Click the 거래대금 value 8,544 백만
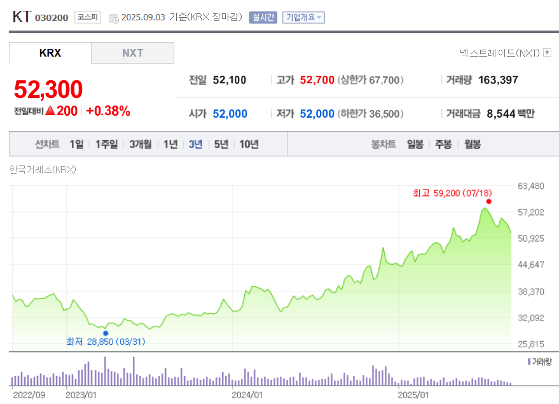This screenshot has width=559, height=404. coord(511,114)
